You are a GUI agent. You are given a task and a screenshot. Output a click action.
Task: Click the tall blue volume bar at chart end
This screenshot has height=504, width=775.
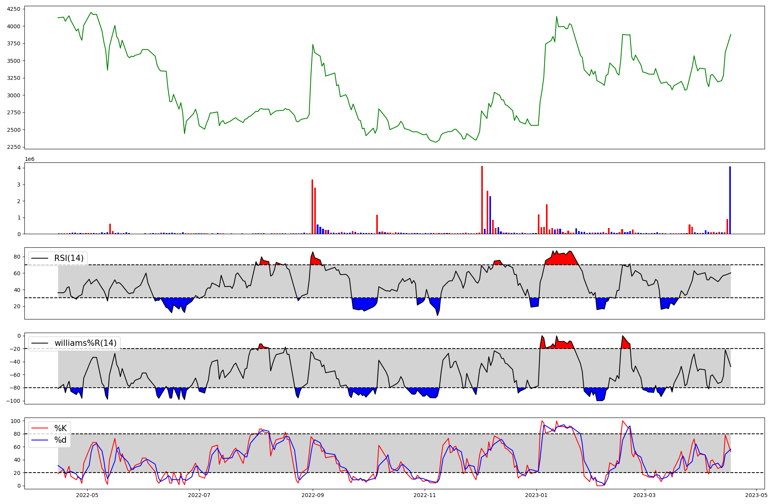[730, 200]
